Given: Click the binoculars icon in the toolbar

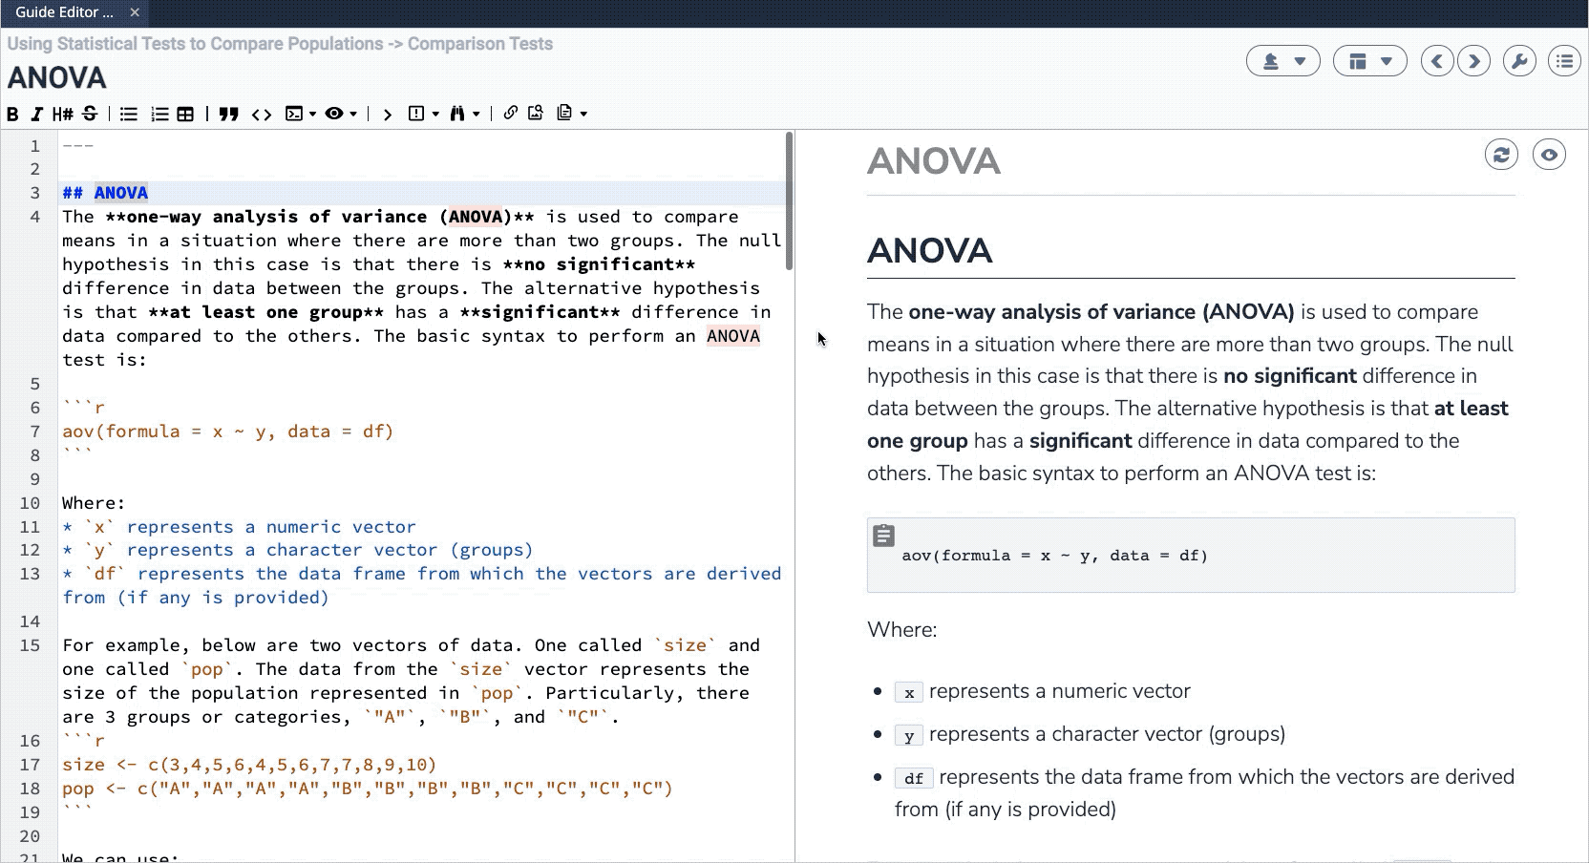Looking at the screenshot, I should point(457,114).
